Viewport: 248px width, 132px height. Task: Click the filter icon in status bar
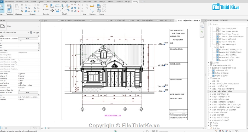(237, 131)
